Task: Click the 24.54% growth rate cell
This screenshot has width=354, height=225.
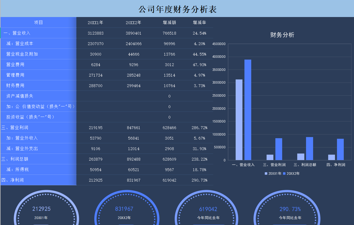Action: point(199,33)
